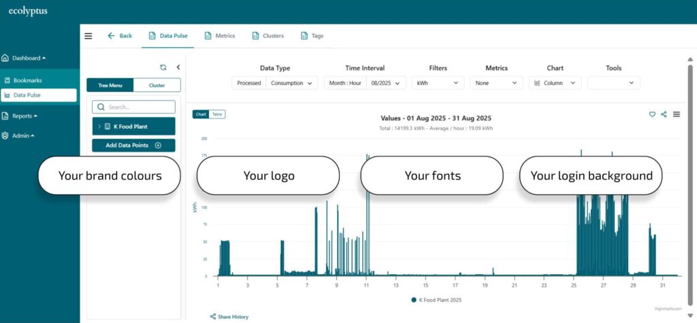
Task: Open the Consumption data type dropdown
Action: click(x=292, y=83)
